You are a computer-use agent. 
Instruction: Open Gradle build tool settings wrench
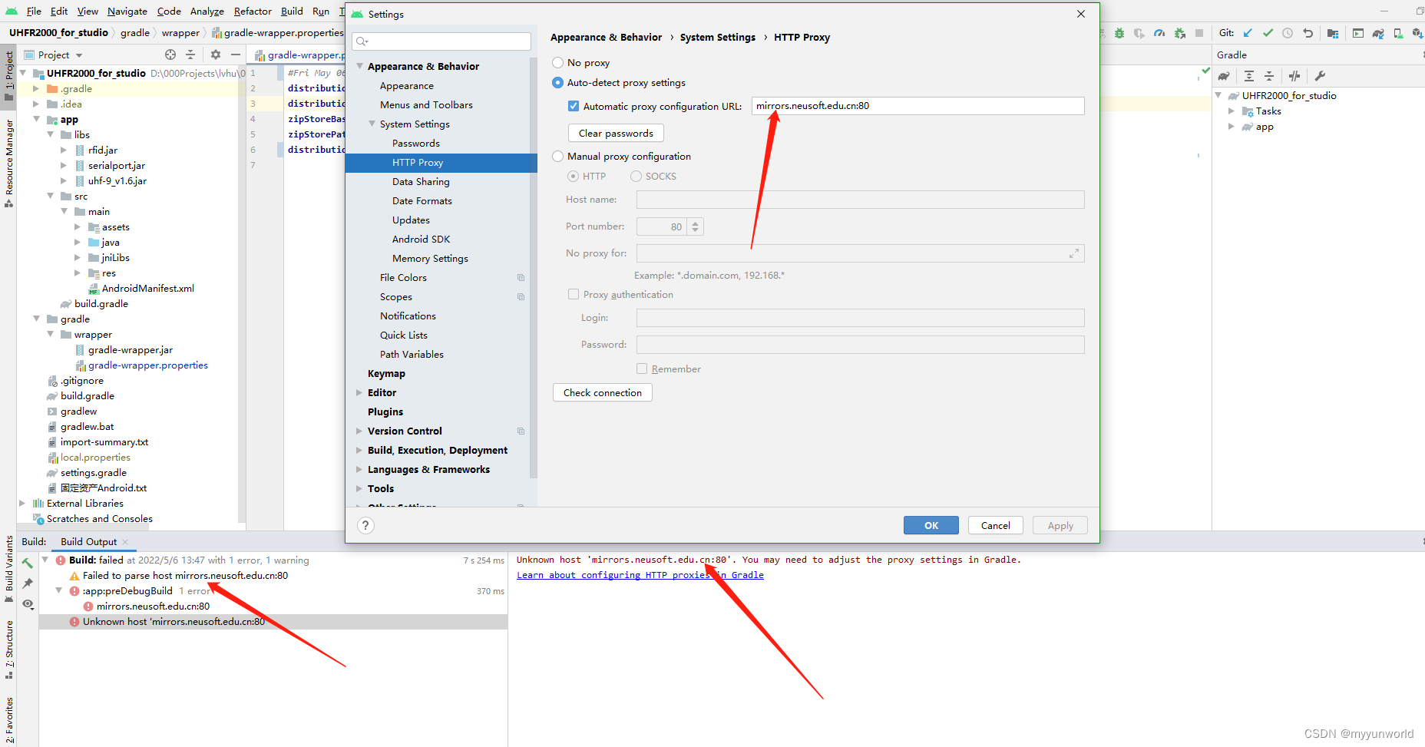tap(1320, 76)
